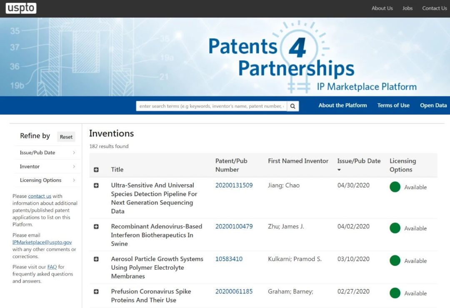
Task: Click inventor name 'Graham; Barney;'
Action: coord(290,292)
